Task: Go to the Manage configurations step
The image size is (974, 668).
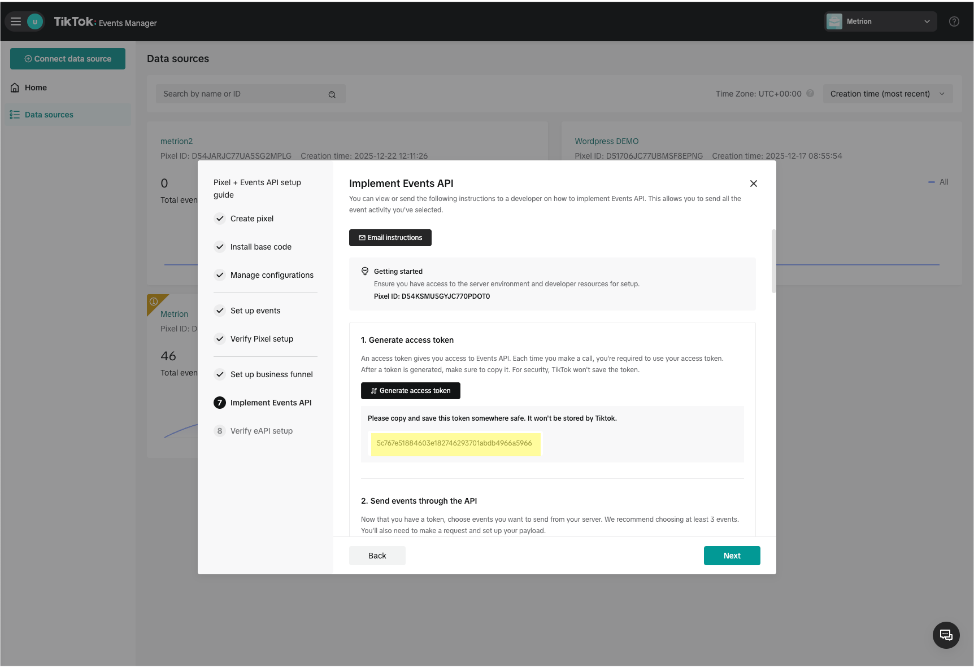Action: [x=272, y=275]
